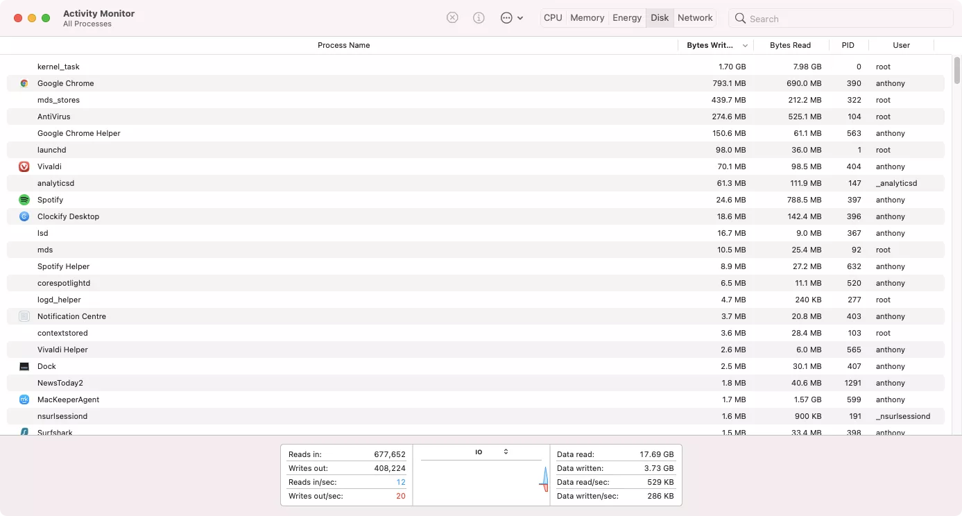Click the Google Chrome app icon
The height and width of the screenshot is (516, 962).
coord(24,83)
